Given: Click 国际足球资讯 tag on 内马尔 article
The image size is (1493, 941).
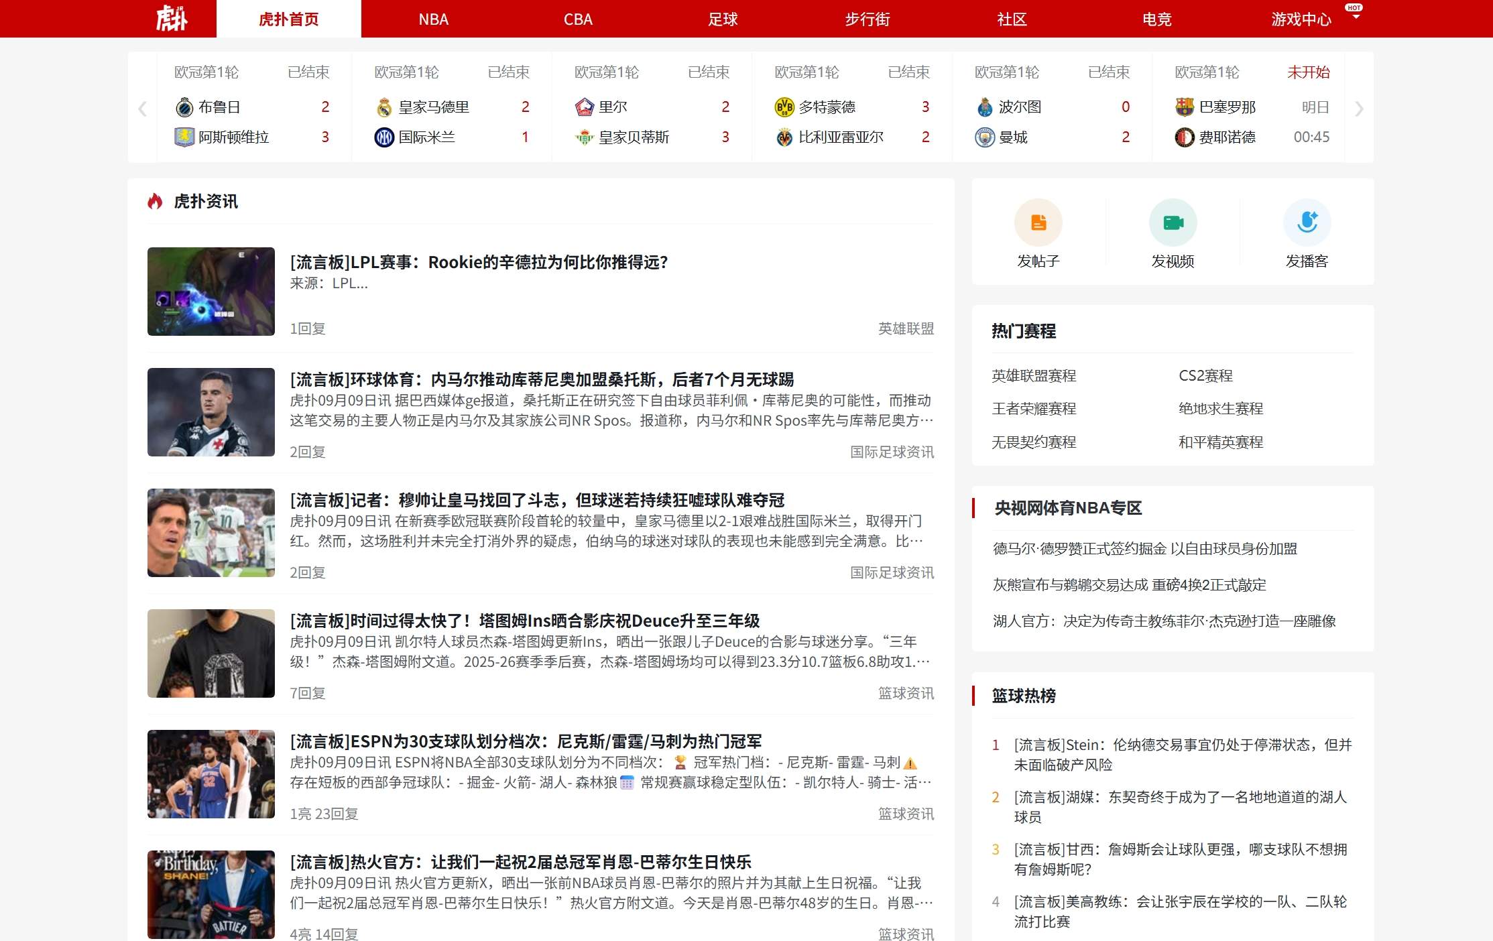Looking at the screenshot, I should coord(892,452).
